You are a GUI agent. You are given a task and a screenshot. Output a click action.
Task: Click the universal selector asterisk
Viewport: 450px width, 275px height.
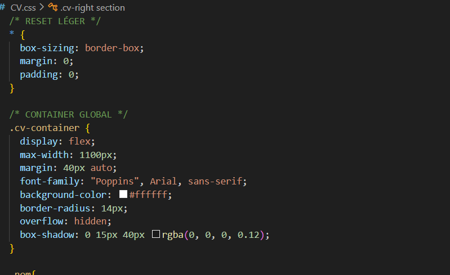pyautogui.click(x=12, y=34)
